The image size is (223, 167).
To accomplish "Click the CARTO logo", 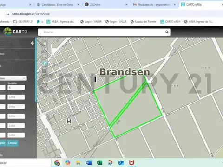I will click(x=15, y=32).
